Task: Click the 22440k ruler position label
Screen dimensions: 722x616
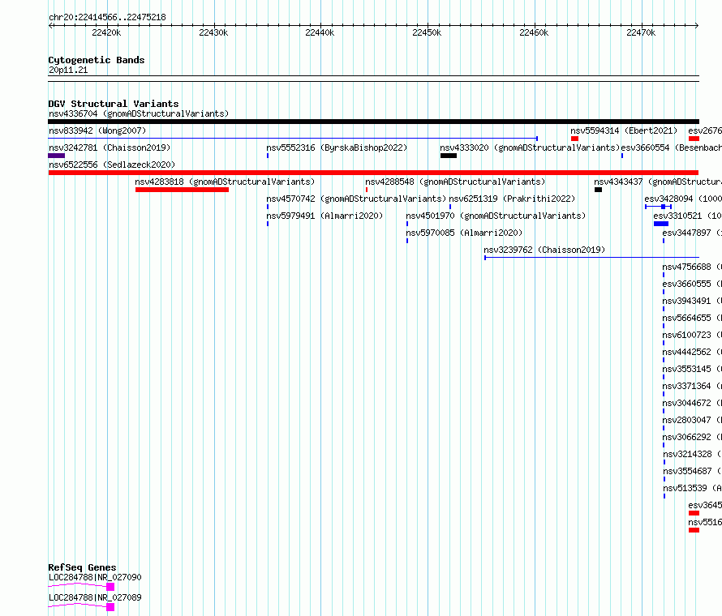Action: 320,32
